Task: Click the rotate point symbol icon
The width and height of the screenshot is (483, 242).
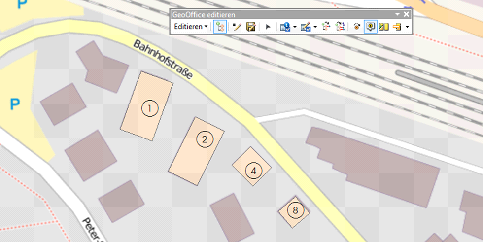Action: [x=357, y=27]
